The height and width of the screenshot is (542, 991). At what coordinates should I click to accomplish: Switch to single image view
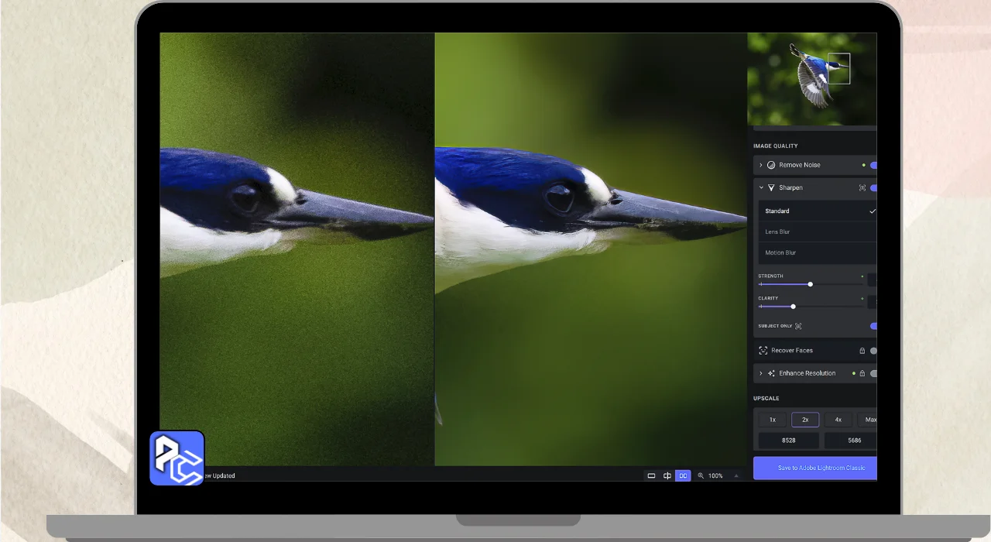pos(651,475)
